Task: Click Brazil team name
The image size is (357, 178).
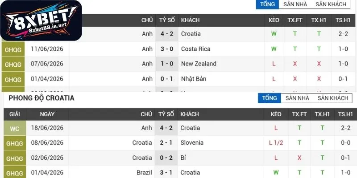Action: (x=144, y=173)
